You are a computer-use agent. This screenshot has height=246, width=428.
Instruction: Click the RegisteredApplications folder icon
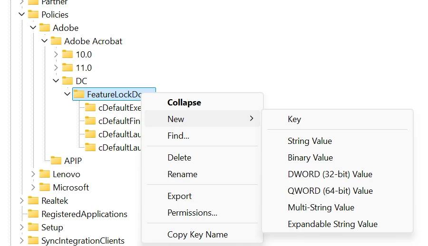click(33, 214)
